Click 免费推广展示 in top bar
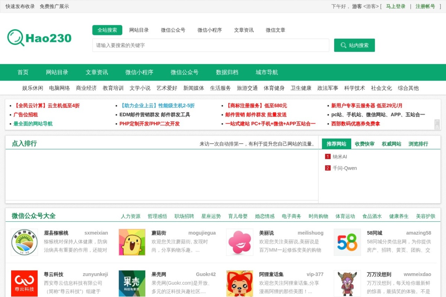This screenshot has width=446, height=297. (54, 6)
